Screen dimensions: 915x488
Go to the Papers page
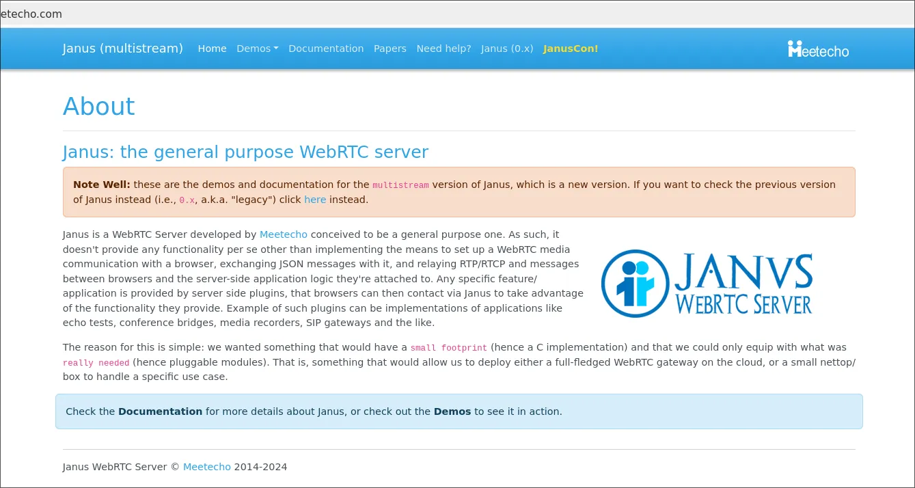tap(390, 49)
